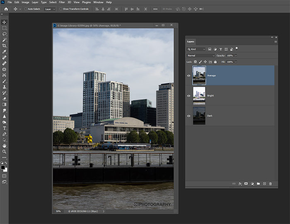
Task: Select the Bright layer thumbnail
Action: tap(199, 96)
